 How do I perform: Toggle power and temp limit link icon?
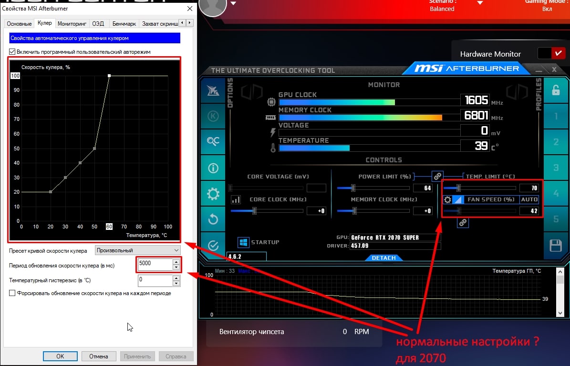(437, 176)
